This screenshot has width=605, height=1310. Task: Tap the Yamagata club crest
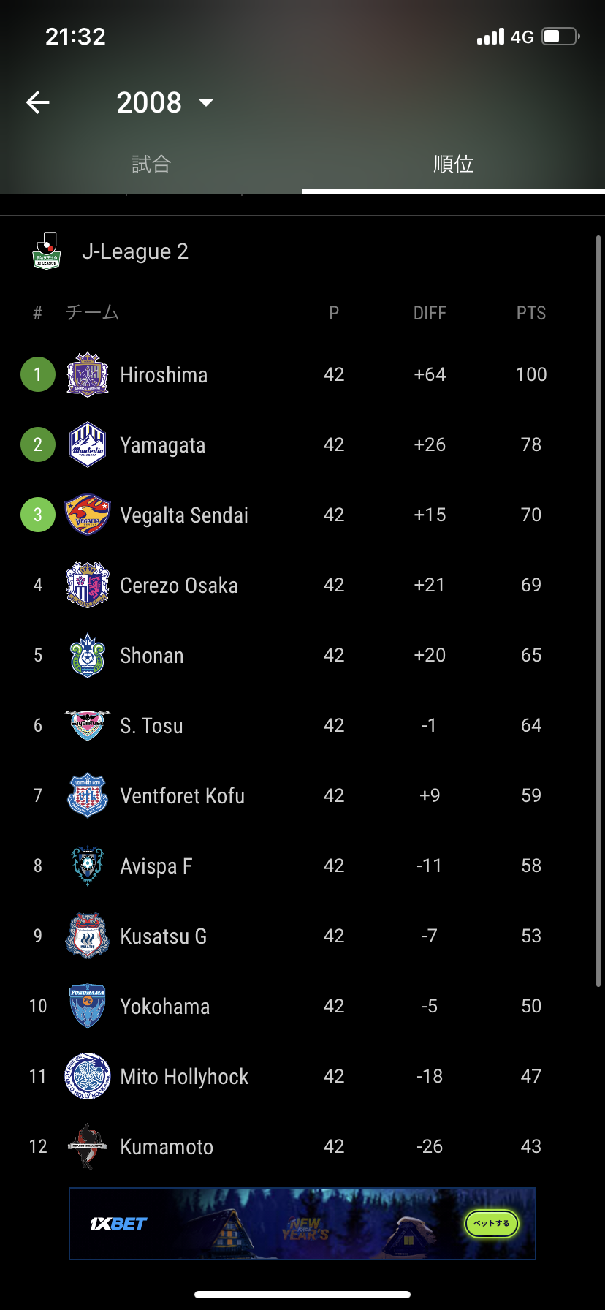coord(88,444)
